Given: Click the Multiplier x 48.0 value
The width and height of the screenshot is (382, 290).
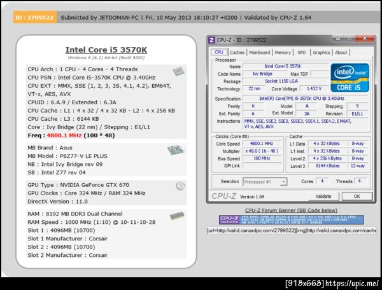Looking at the screenshot, I should (x=262, y=151).
